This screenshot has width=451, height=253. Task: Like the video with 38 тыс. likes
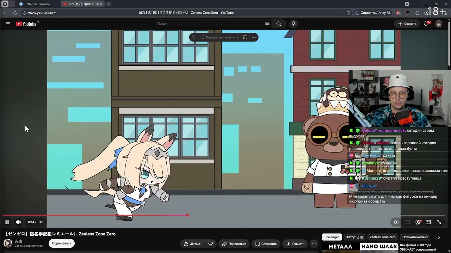click(192, 244)
